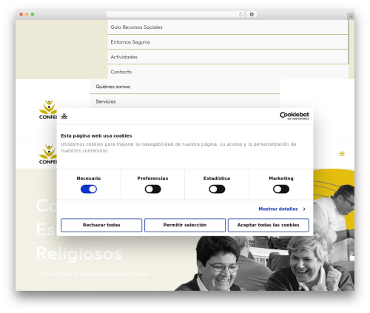Click the Religiosos hero heading
370x313 pixels.
79,254
